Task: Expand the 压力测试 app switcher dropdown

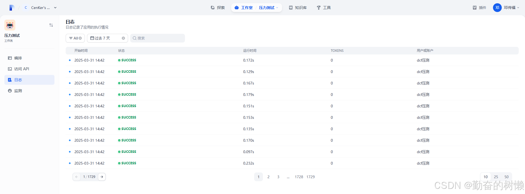Action: 277,8
